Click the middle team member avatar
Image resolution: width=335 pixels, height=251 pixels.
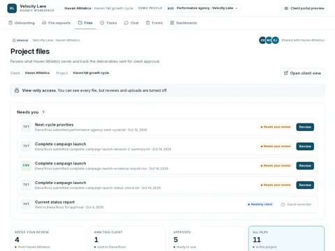tap(269, 40)
